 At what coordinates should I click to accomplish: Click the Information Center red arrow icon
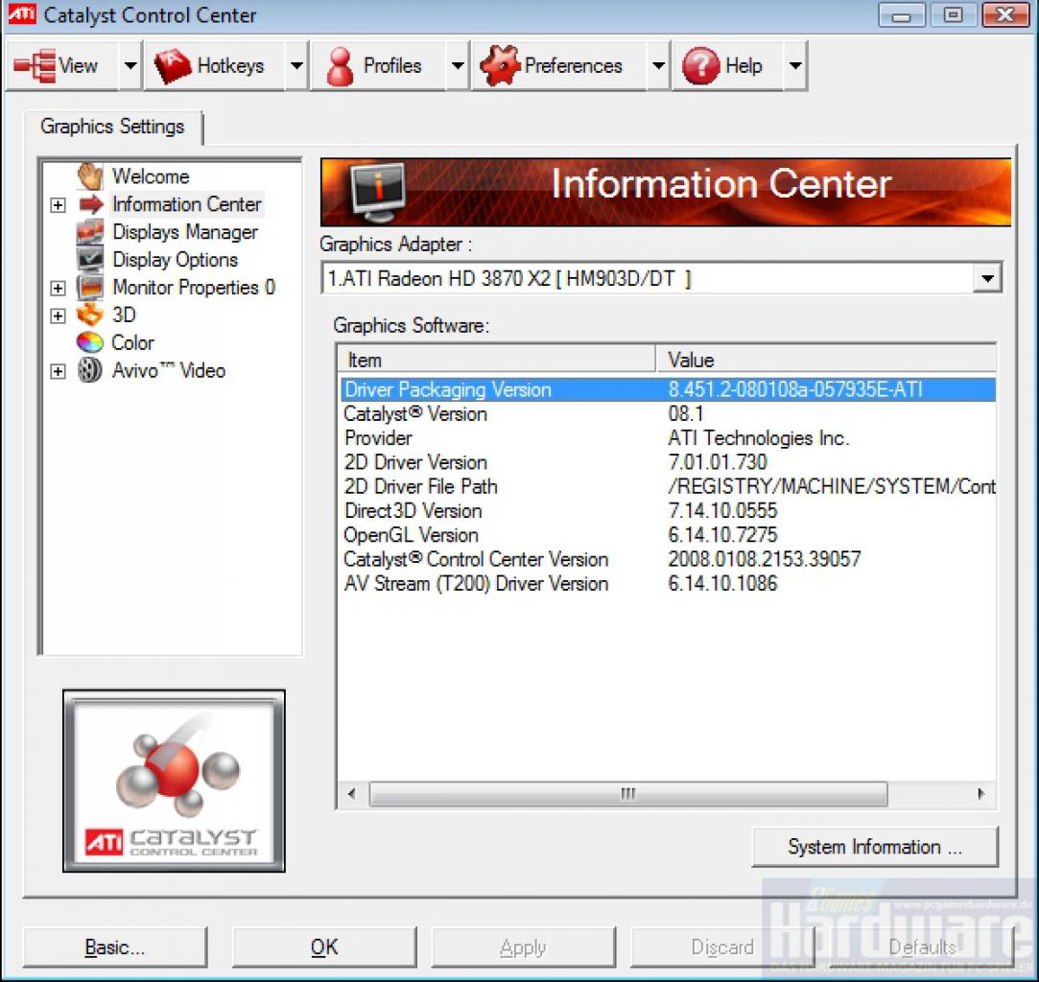[91, 204]
